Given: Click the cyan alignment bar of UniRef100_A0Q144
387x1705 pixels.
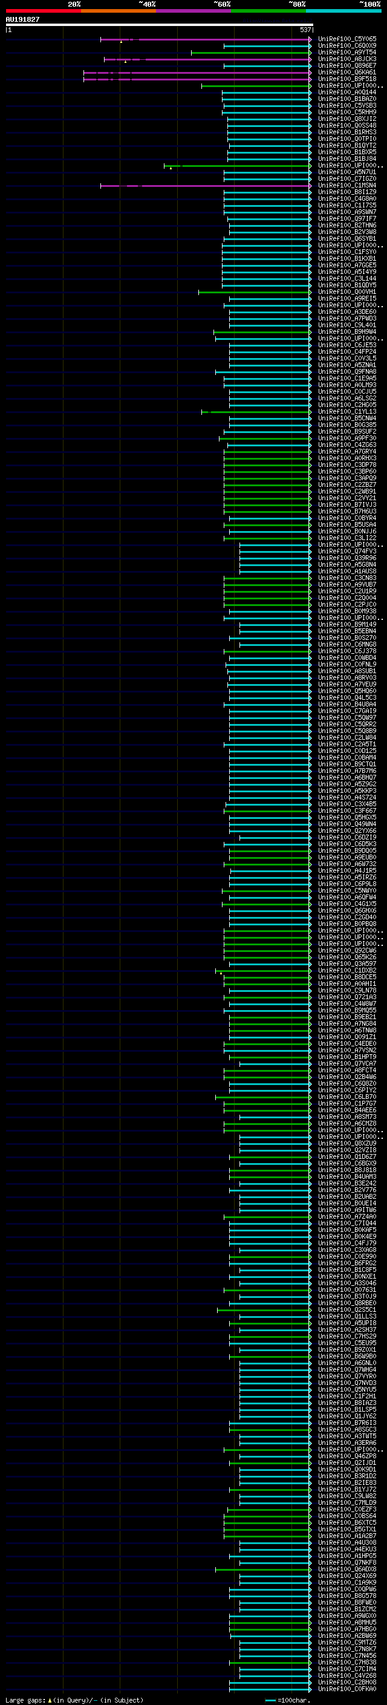Looking at the screenshot, I should coord(266,93).
